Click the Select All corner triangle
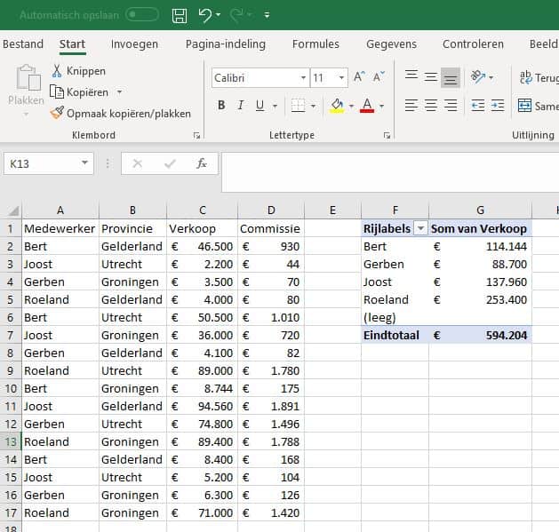Viewport: 559px width, 532px height. (13, 211)
